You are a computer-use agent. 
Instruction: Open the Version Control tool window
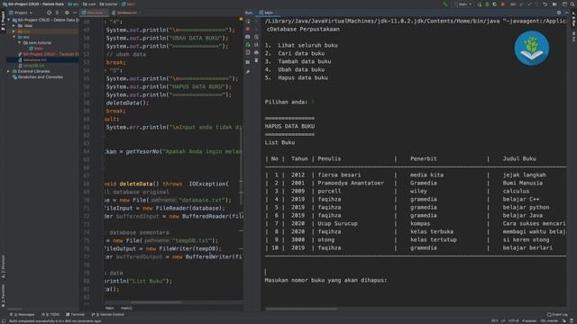click(107, 314)
